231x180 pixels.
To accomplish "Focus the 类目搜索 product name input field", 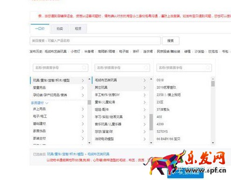I will [95, 41].
